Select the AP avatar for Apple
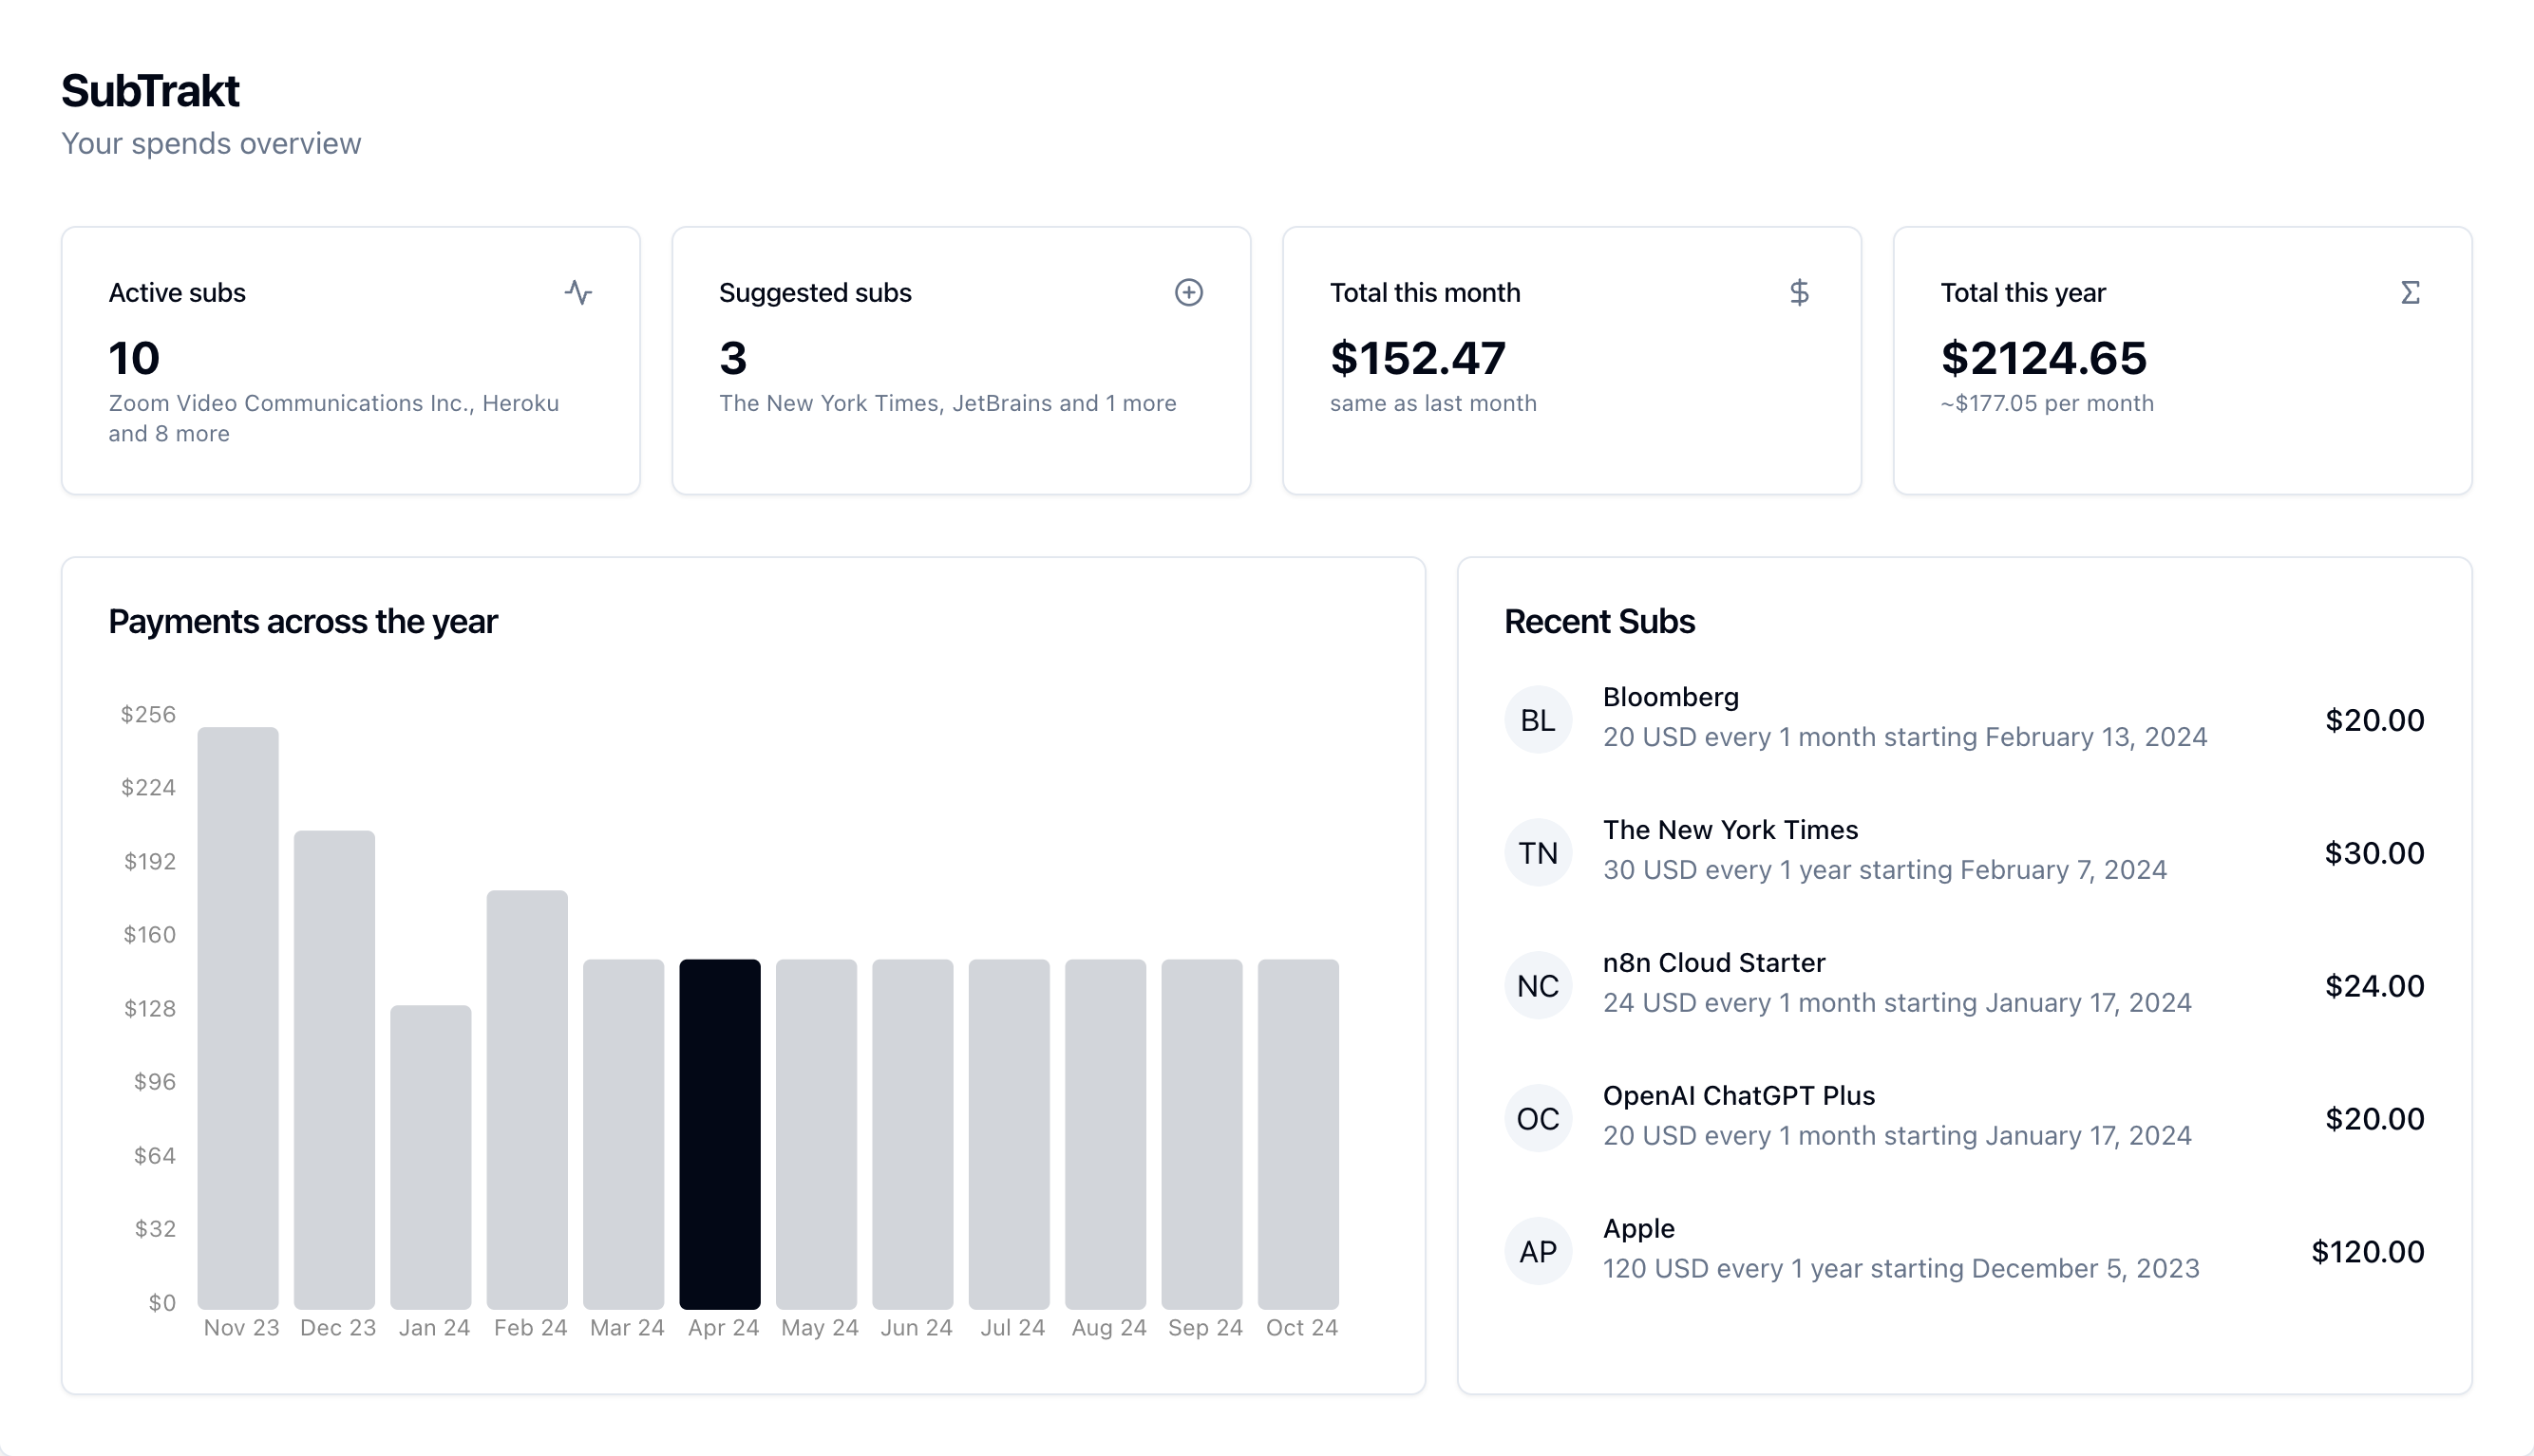2534x1456 pixels. pyautogui.click(x=1538, y=1251)
